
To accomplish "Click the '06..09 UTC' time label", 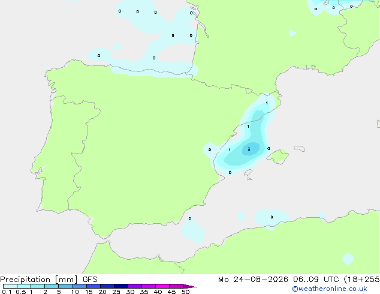I will tap(316, 280).
